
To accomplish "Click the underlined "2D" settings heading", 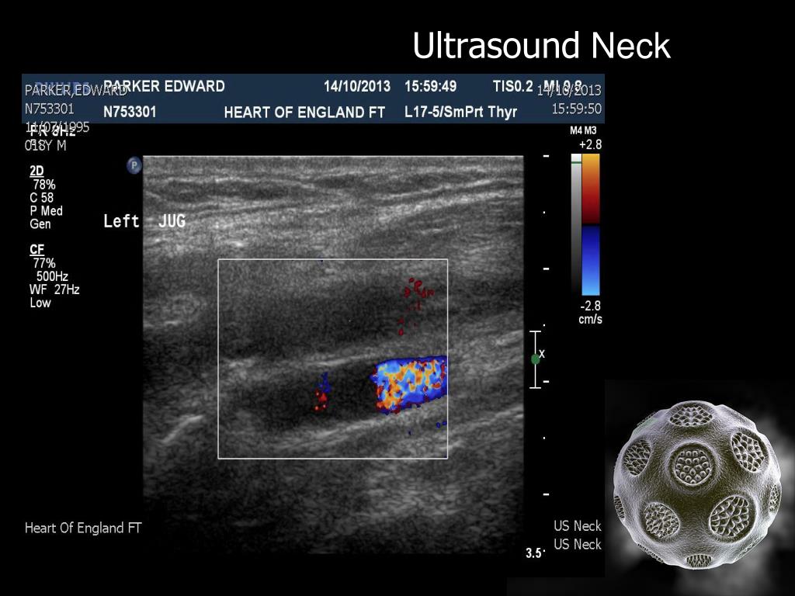I will coord(36,172).
